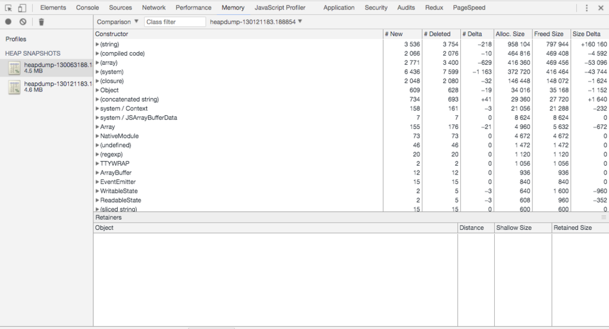609x329 pixels.
Task: Click the Profiles heading in sidebar
Action: click(x=16, y=39)
